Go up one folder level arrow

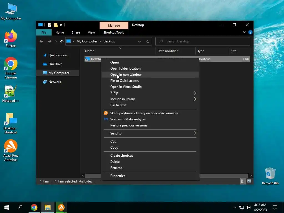[62, 42]
